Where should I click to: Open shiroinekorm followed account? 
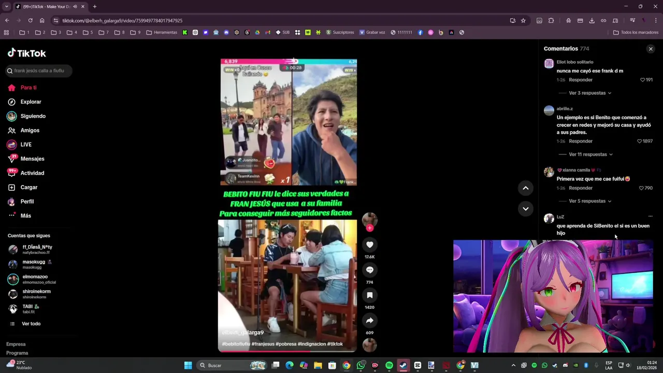[x=36, y=294]
